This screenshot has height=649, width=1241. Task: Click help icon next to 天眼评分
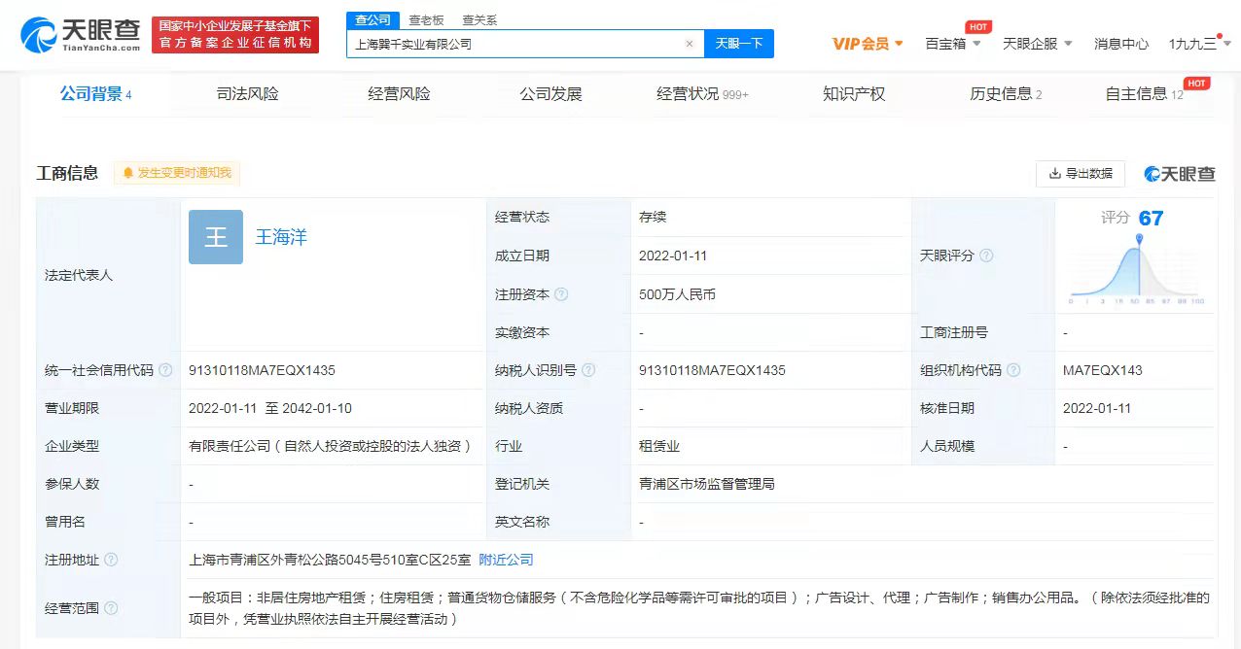click(986, 256)
